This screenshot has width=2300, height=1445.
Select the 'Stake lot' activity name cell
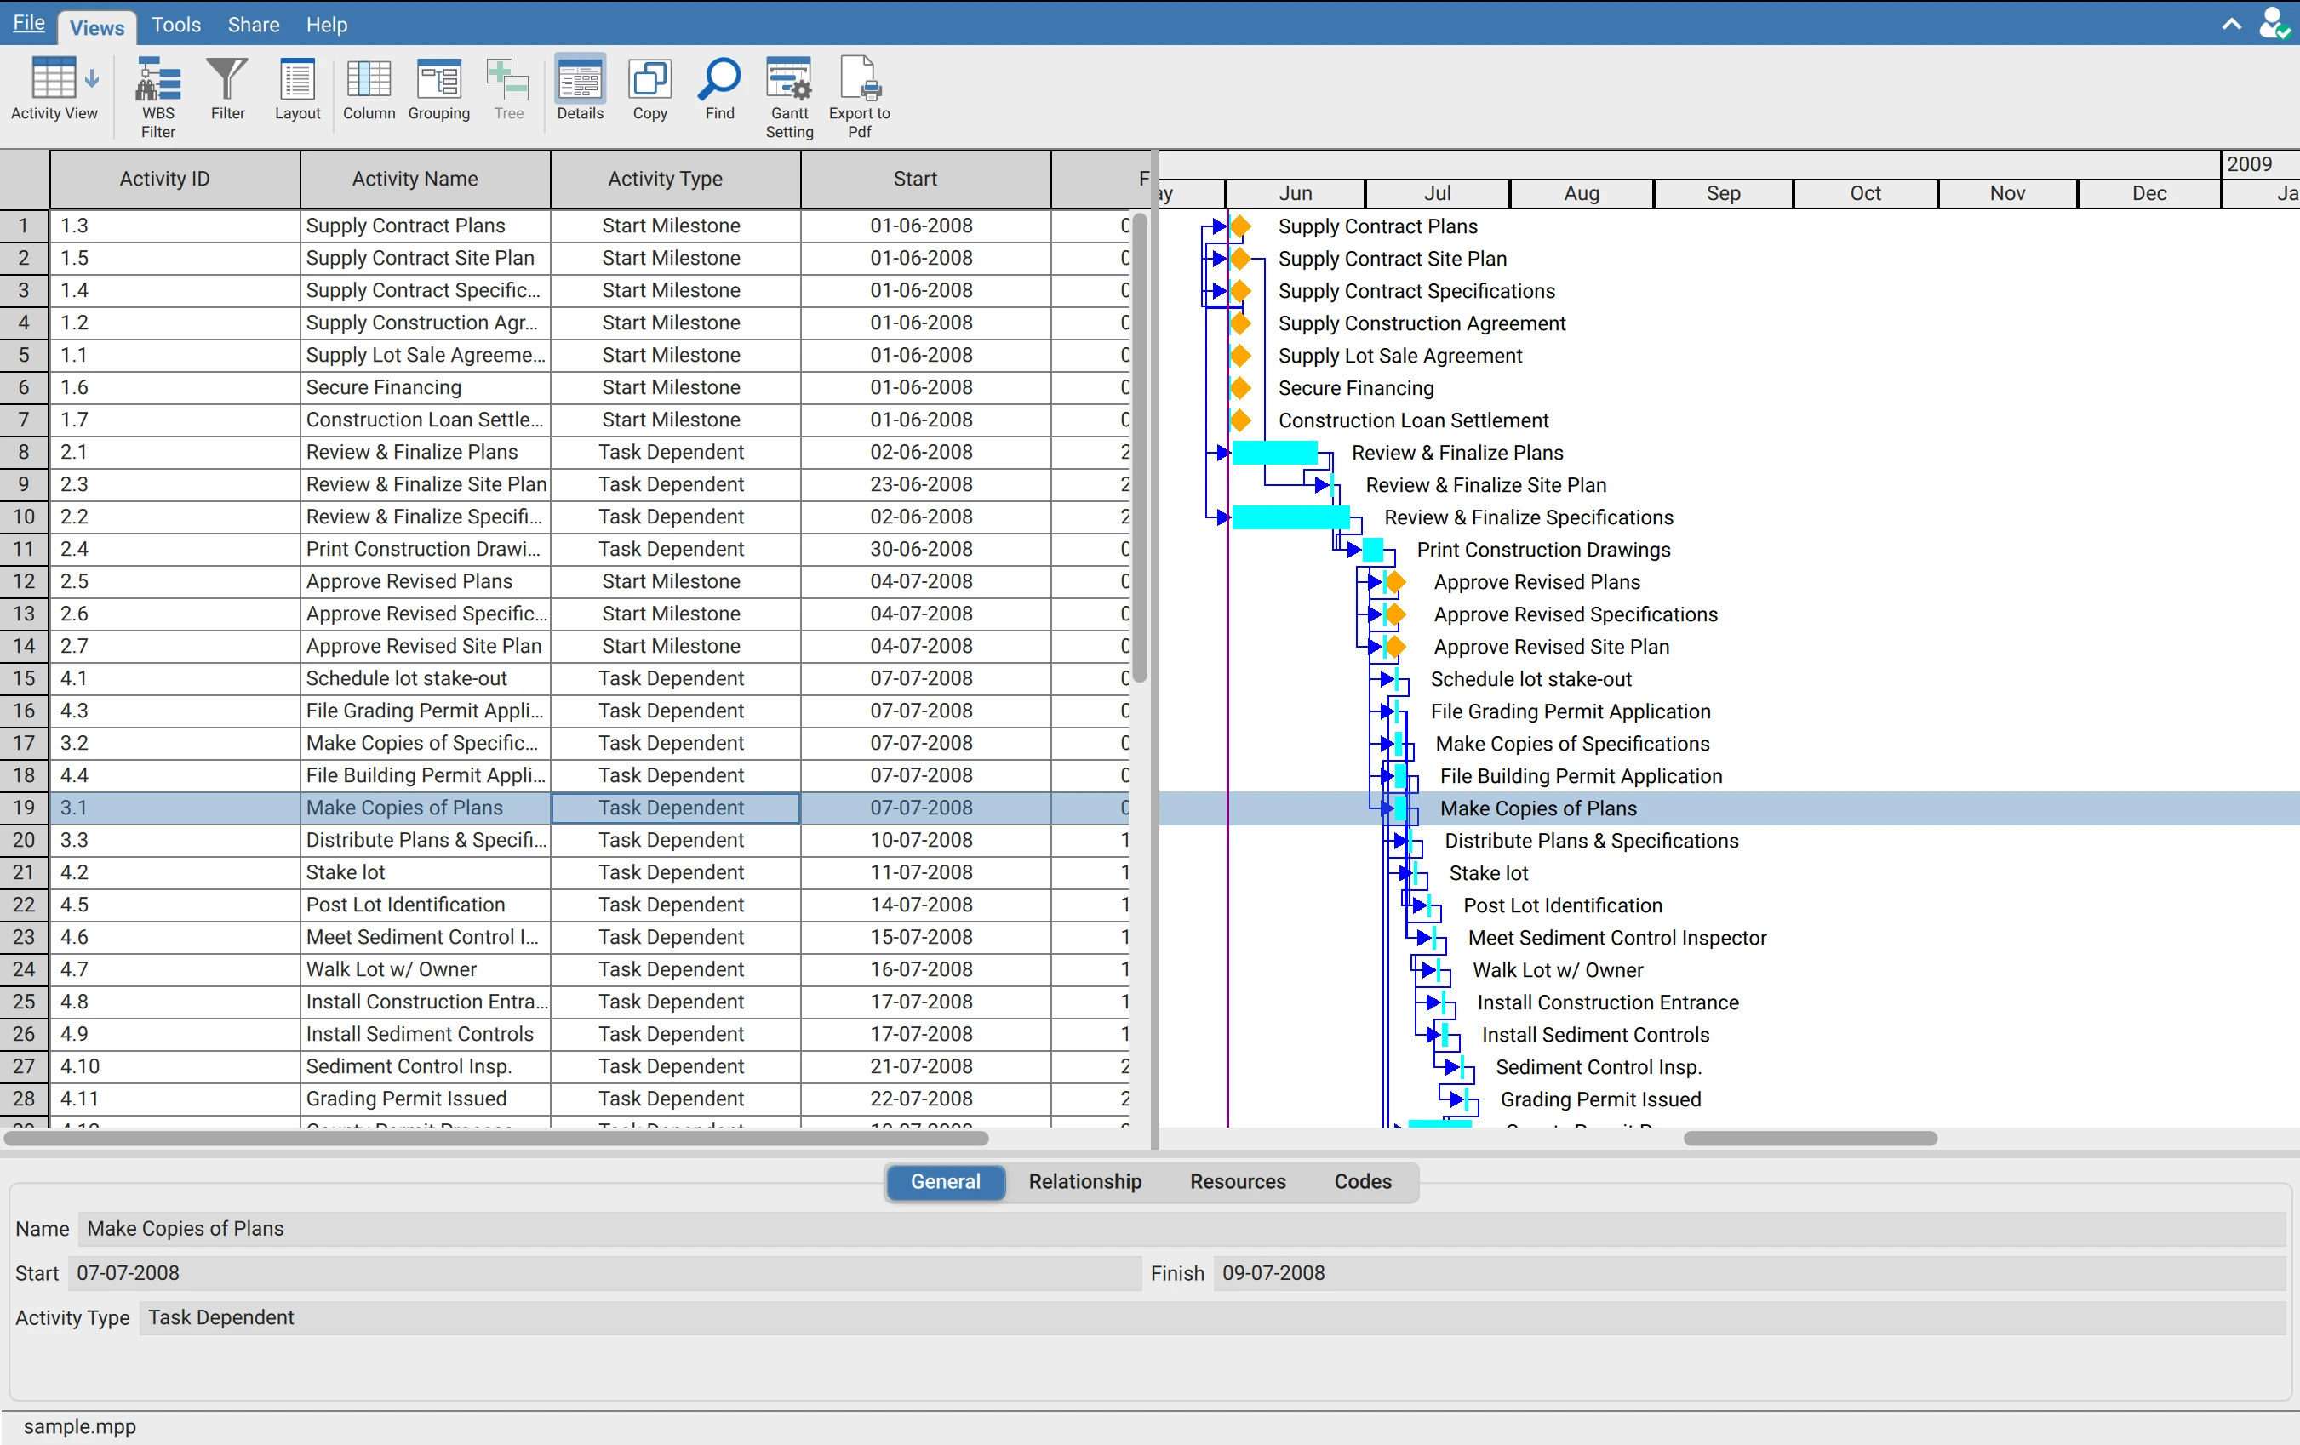426,872
